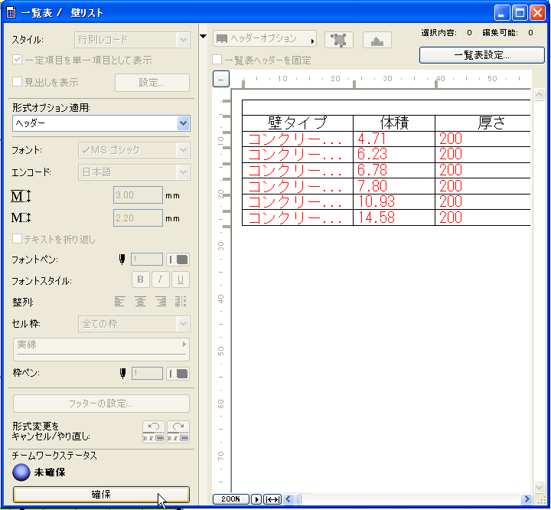The height and width of the screenshot is (510, 551).
Task: Maximize the schedule window
Action: [x=520, y=13]
